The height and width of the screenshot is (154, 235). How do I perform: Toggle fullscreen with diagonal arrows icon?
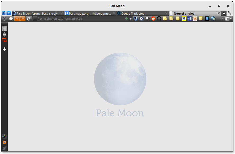coord(229,13)
